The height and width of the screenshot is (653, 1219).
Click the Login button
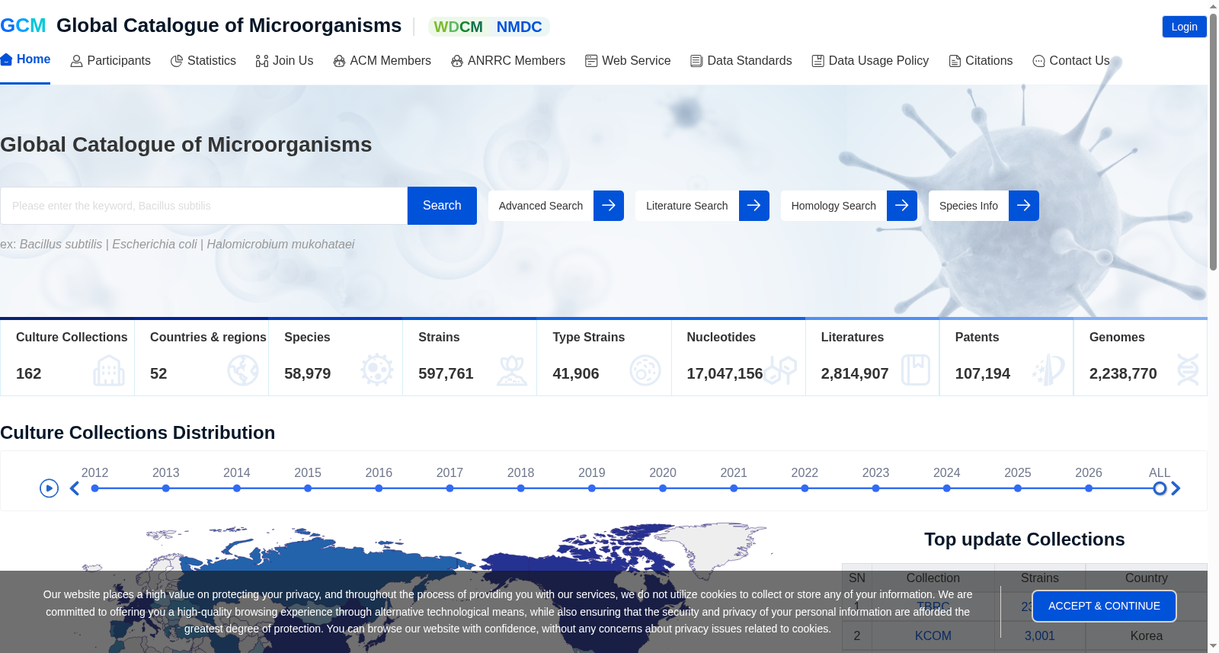(x=1184, y=27)
